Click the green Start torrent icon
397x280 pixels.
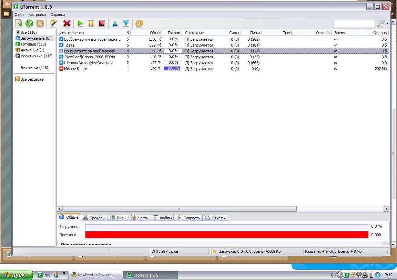tap(80, 23)
